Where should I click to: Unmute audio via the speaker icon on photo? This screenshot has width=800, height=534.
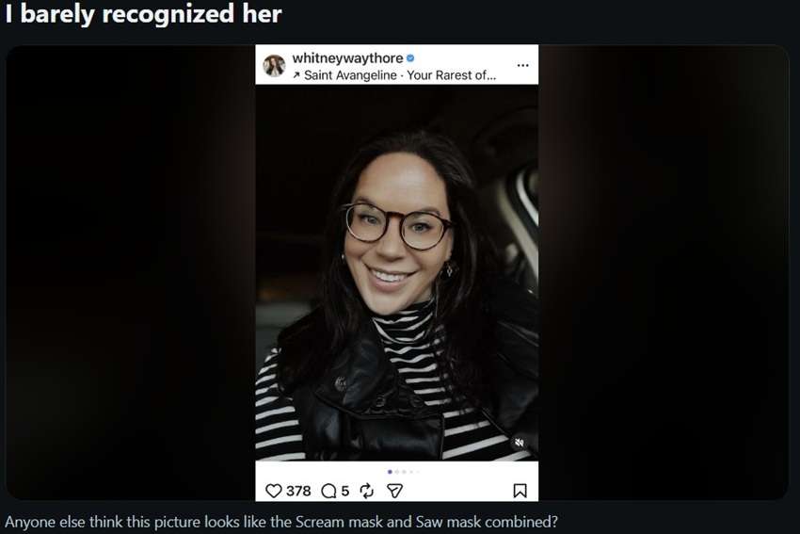point(519,442)
